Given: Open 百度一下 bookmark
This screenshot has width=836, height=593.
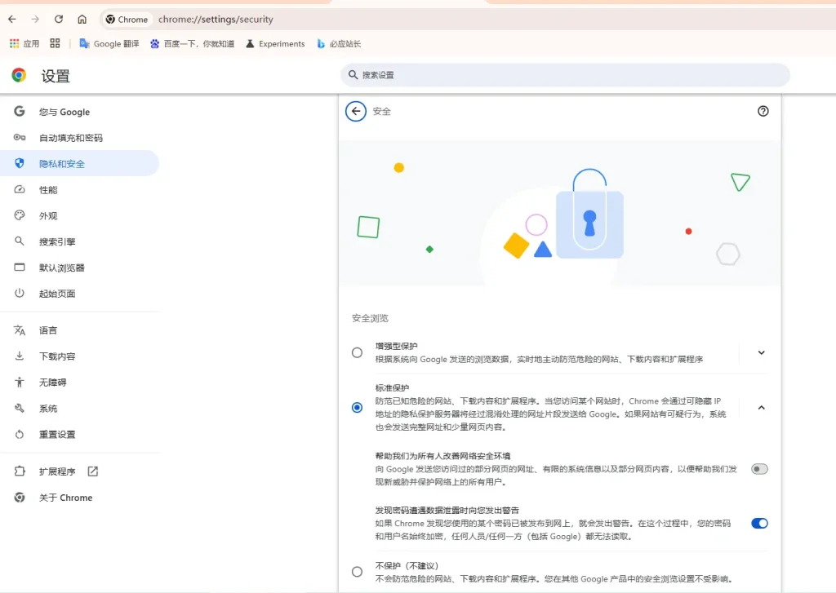Looking at the screenshot, I should pyautogui.click(x=193, y=44).
